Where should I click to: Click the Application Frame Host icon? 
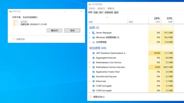point(93,72)
